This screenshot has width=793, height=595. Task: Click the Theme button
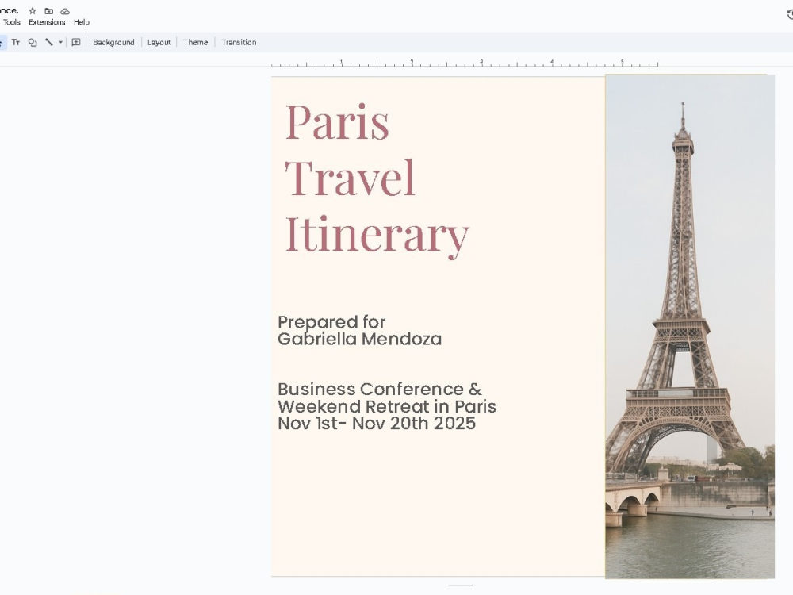tap(196, 43)
